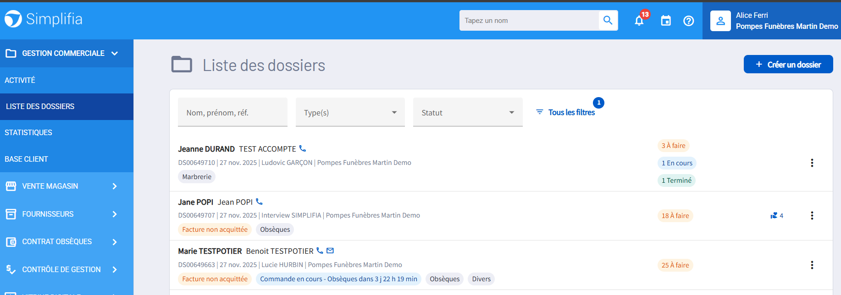
Task: Click phone icon next to Jeanne DURAND
Action: pos(303,148)
